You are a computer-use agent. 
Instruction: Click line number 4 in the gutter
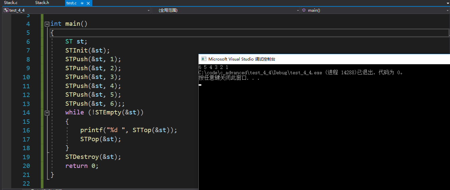28,24
